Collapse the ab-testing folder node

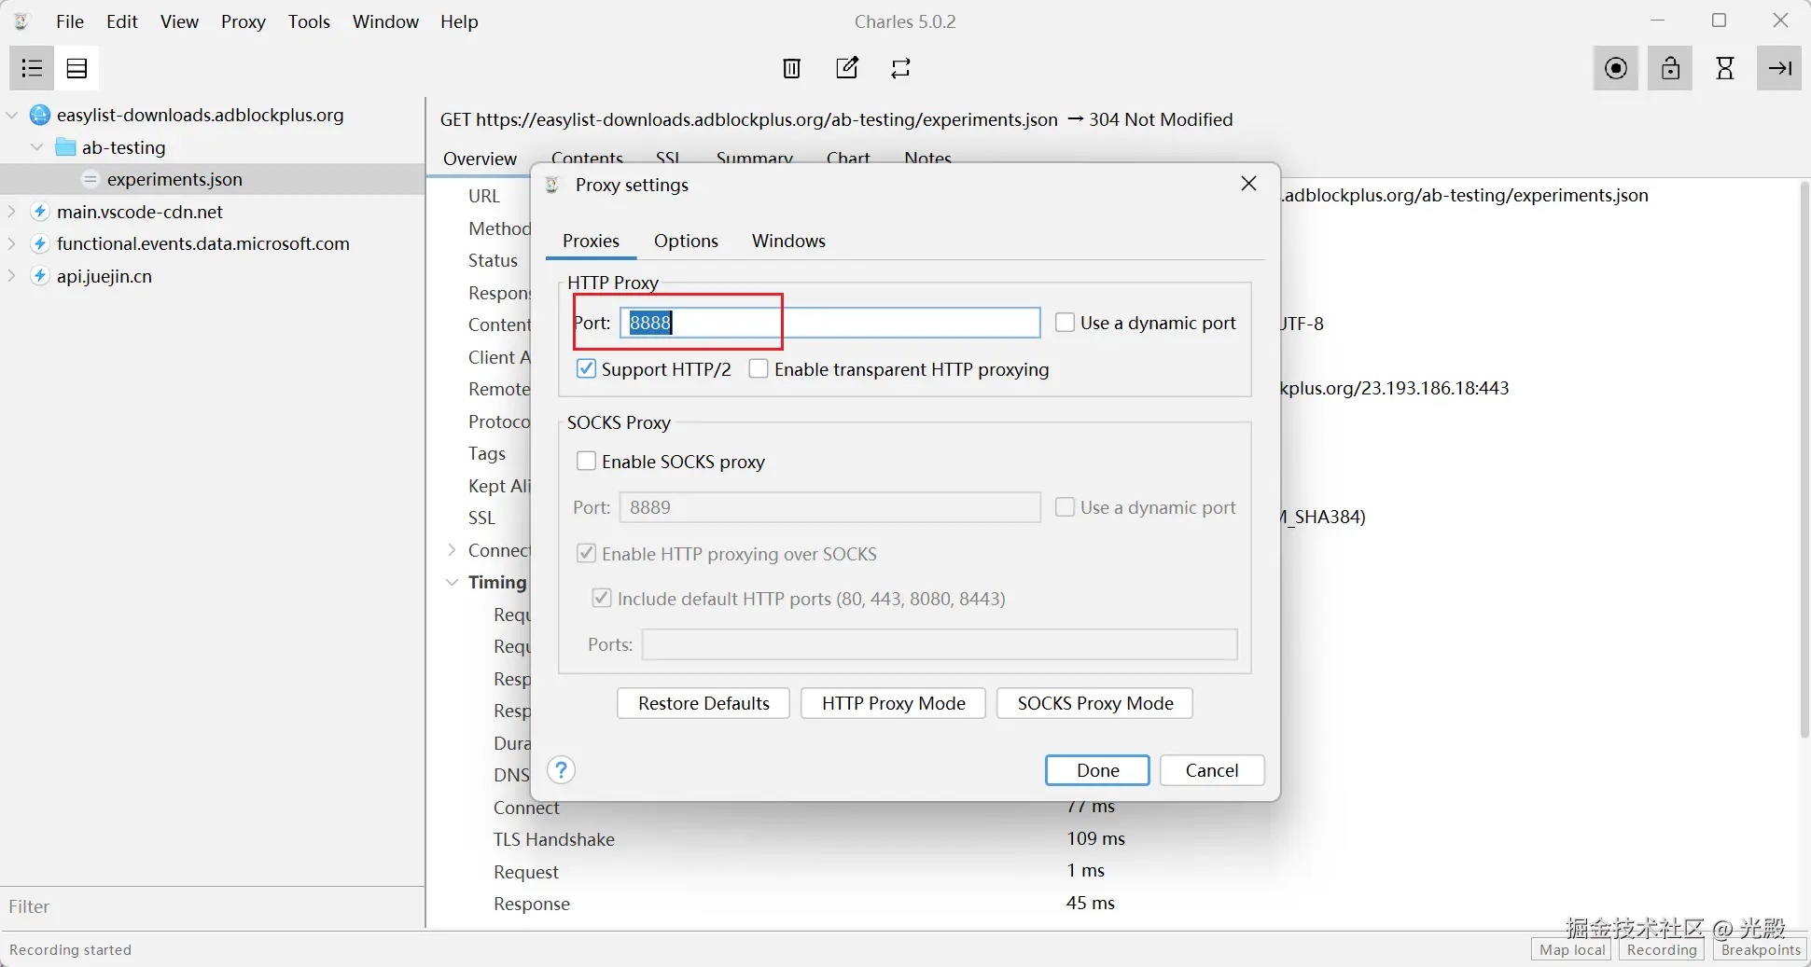click(36, 147)
